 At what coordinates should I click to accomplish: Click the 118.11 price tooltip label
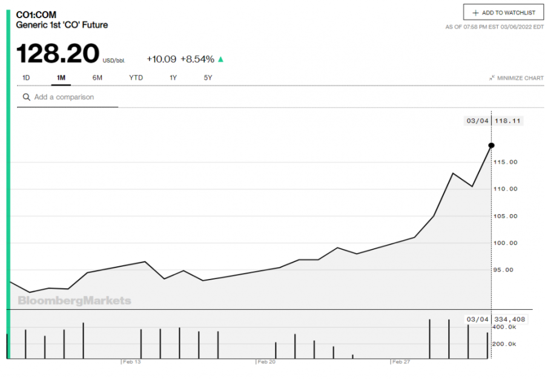(508, 121)
